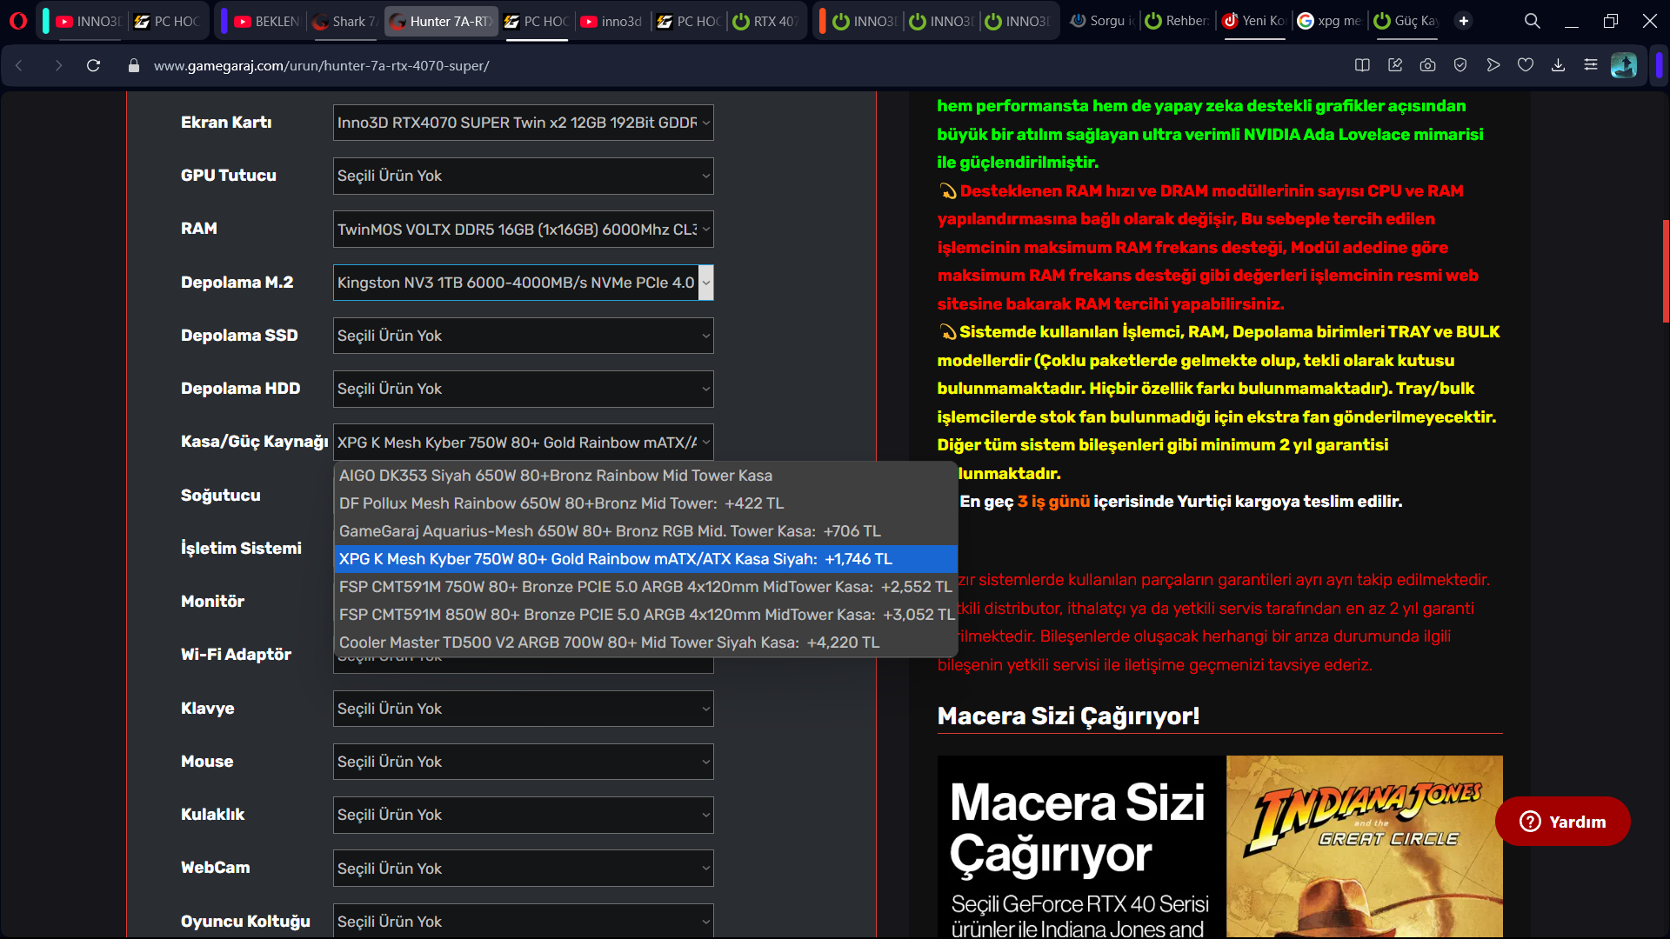Viewport: 1670px width, 939px height.
Task: Open the downloads arrow icon
Action: (1558, 65)
